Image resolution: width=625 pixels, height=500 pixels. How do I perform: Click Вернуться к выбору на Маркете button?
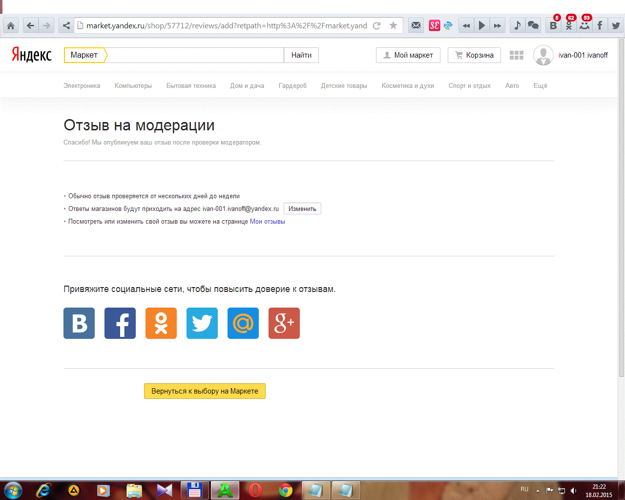[205, 391]
